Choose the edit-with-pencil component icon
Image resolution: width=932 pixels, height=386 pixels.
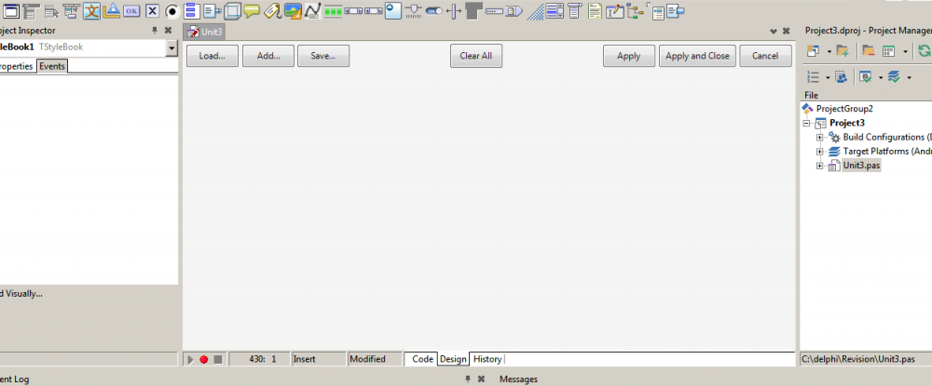tap(615, 11)
